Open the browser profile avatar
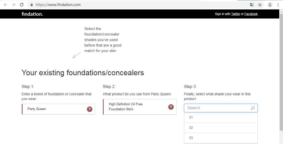This screenshot has width=283, height=144. [270, 5]
